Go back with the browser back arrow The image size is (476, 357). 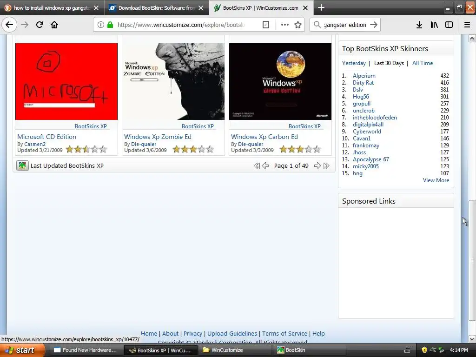pyautogui.click(x=9, y=25)
